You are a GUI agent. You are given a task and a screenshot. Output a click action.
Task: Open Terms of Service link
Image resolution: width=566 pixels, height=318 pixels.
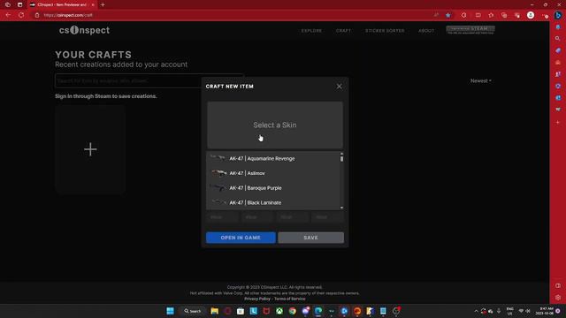(x=289, y=299)
